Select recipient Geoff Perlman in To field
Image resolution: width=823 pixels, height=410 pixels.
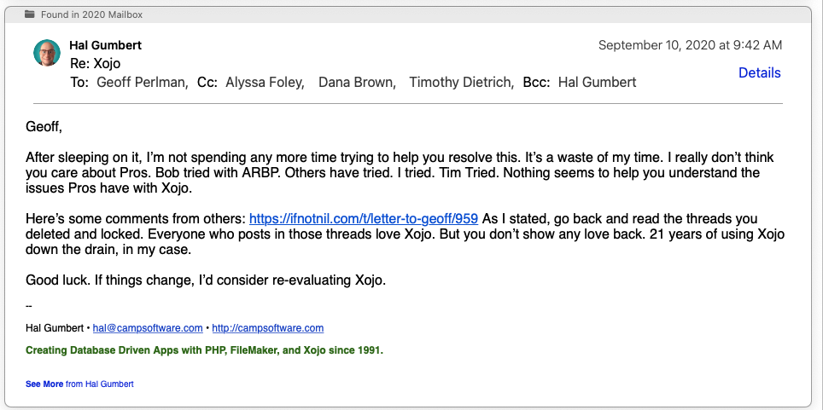pyautogui.click(x=143, y=83)
